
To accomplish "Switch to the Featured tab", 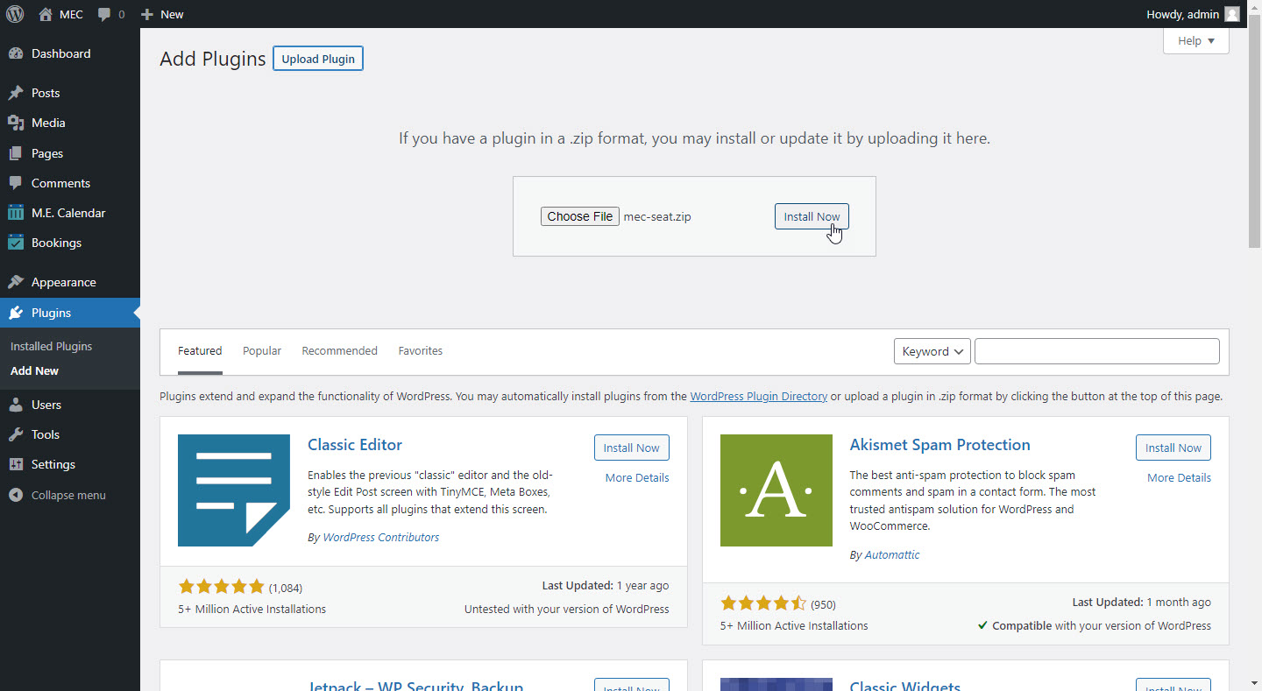I will [x=200, y=350].
